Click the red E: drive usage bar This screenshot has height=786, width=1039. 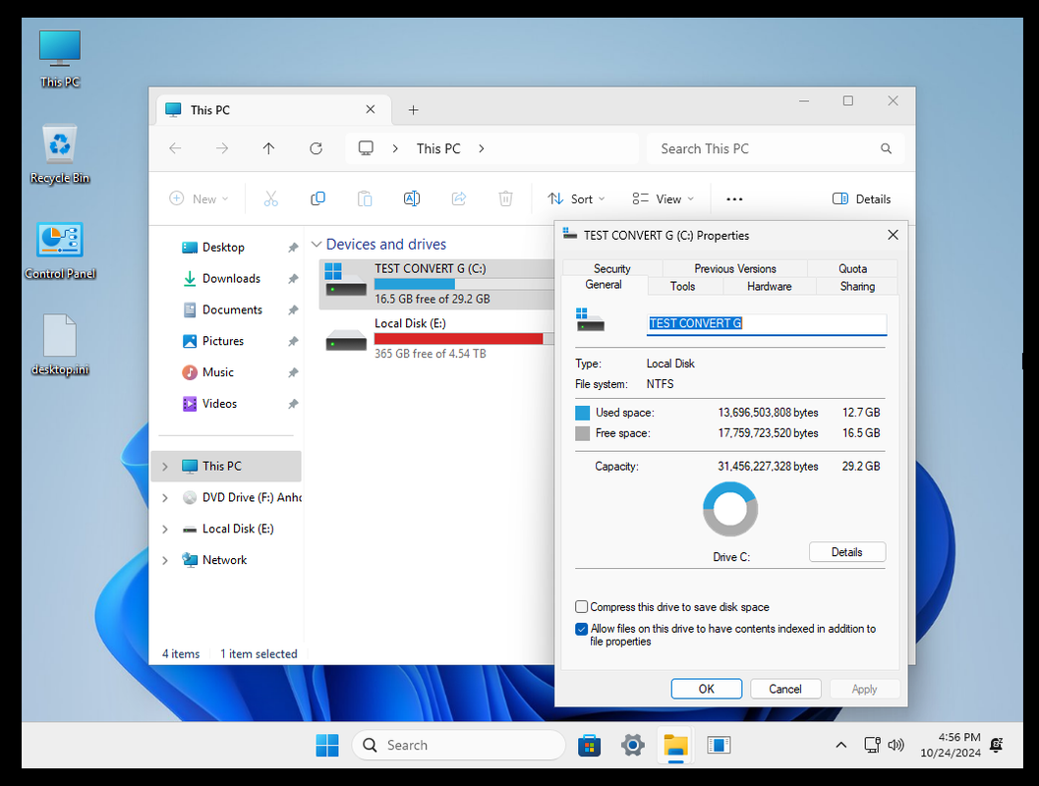[464, 338]
